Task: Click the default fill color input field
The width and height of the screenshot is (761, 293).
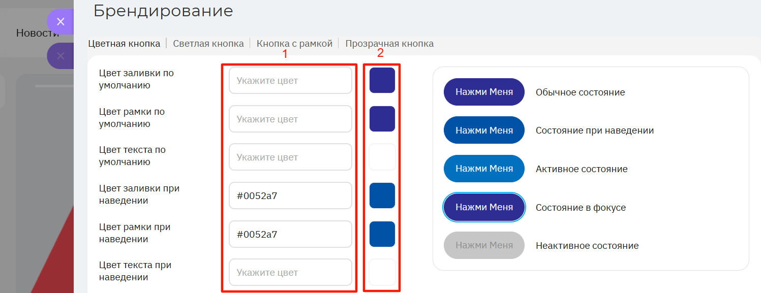Action: tap(290, 81)
